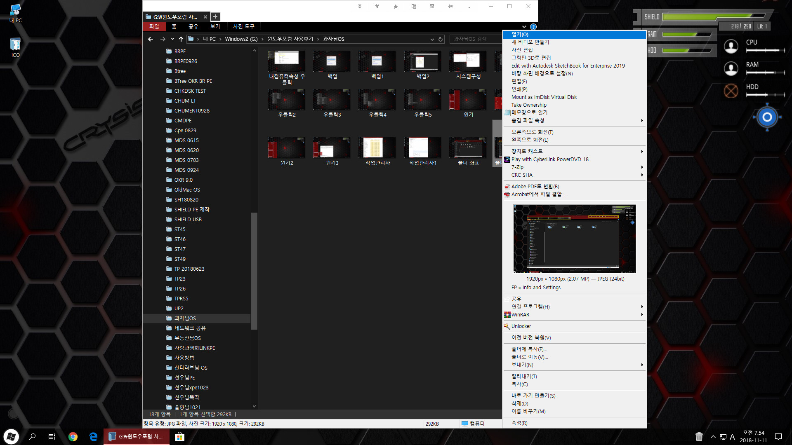Click Acrobat에서 파일 결합 icon entry
Screen dimensions: 792x445
pyautogui.click(x=574, y=194)
